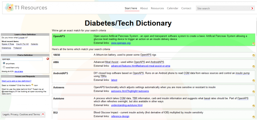Open the Diabeloop recent item

tap(6, 48)
